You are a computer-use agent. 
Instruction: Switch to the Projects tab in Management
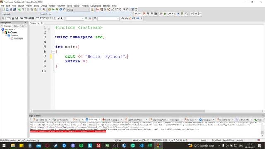(x=7, y=26)
